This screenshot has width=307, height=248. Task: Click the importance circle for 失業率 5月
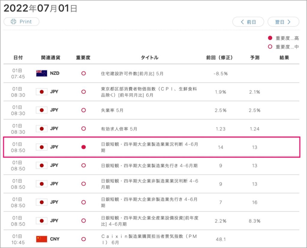click(x=84, y=110)
